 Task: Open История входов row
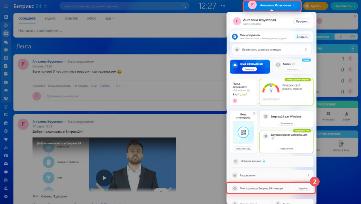coord(272,161)
